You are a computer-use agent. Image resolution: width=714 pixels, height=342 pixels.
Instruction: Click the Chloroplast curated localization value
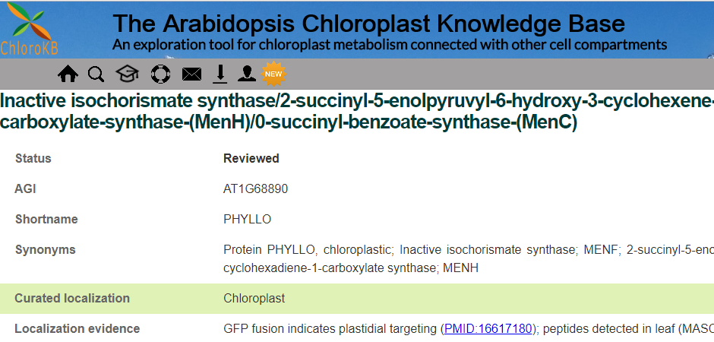(x=254, y=299)
